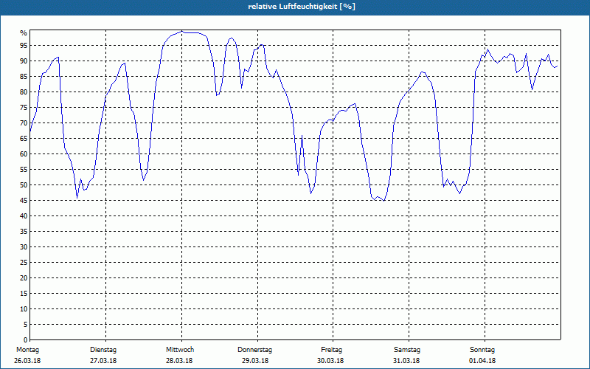This screenshot has width=590, height=369.
Task: Click the chart title 'relative Luftfeuchtigkeit [%]'
Action: [302, 7]
